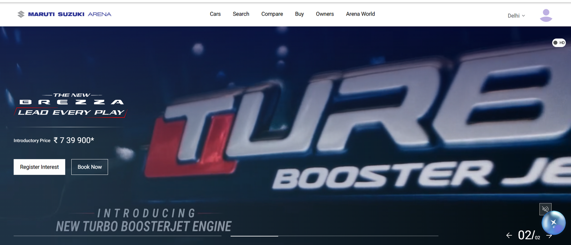The height and width of the screenshot is (245, 571).
Task: Expand the Delhi city dropdown
Action: click(x=516, y=16)
